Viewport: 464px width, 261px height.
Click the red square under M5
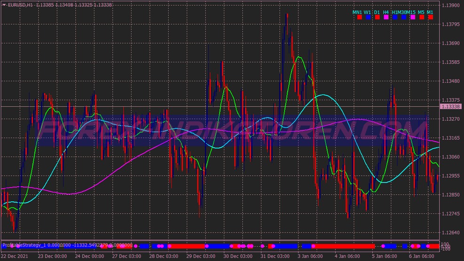(422, 17)
